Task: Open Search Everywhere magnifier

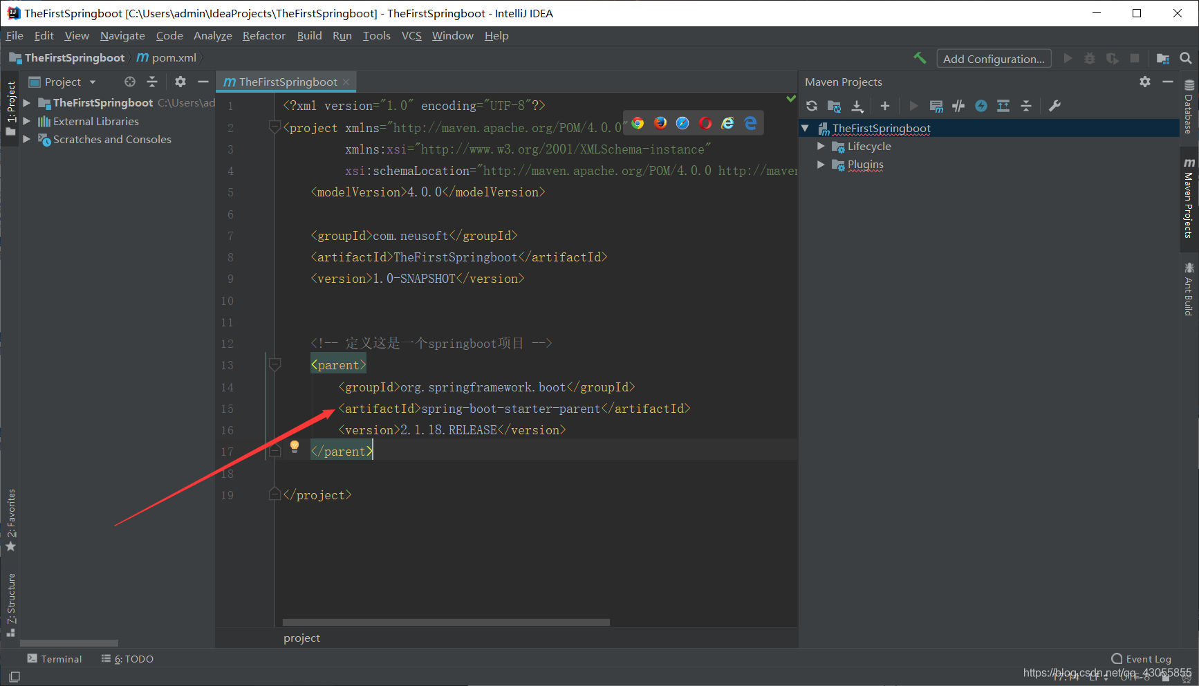Action: (x=1186, y=59)
